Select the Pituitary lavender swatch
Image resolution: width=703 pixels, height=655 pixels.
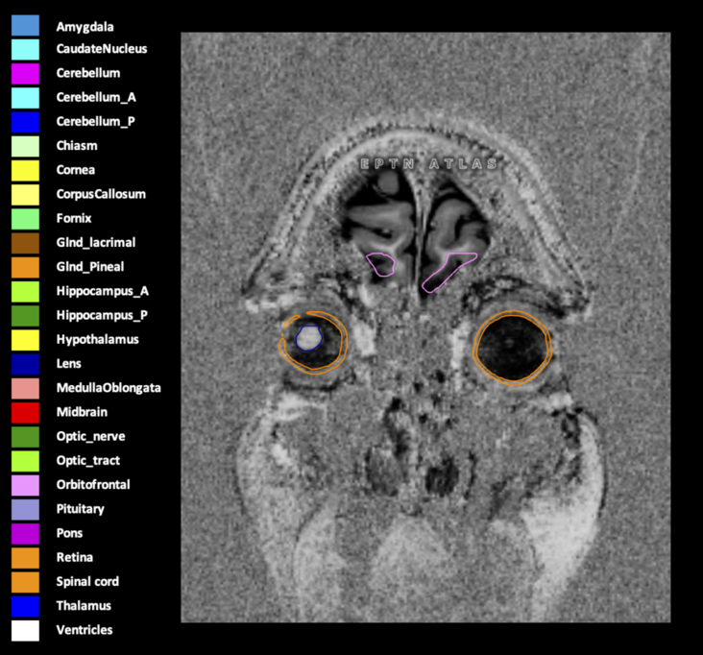point(25,509)
